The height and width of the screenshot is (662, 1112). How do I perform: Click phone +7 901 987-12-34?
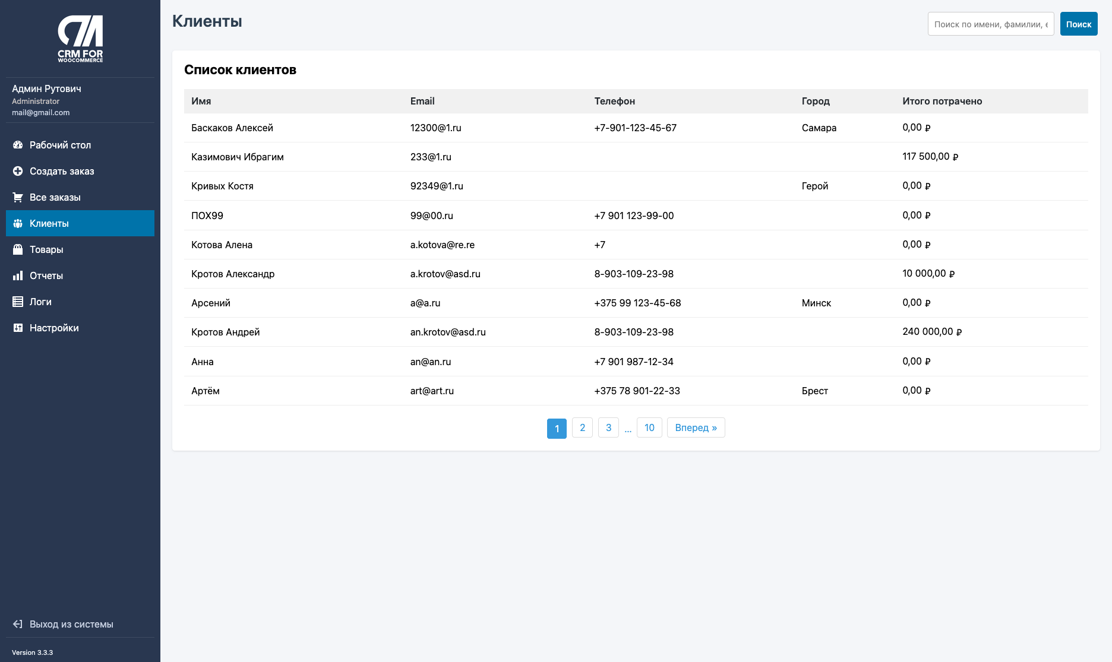pos(634,362)
